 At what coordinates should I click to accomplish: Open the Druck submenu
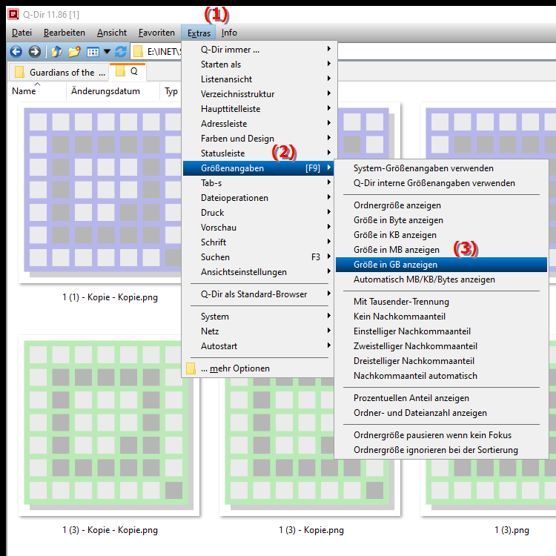(259, 213)
